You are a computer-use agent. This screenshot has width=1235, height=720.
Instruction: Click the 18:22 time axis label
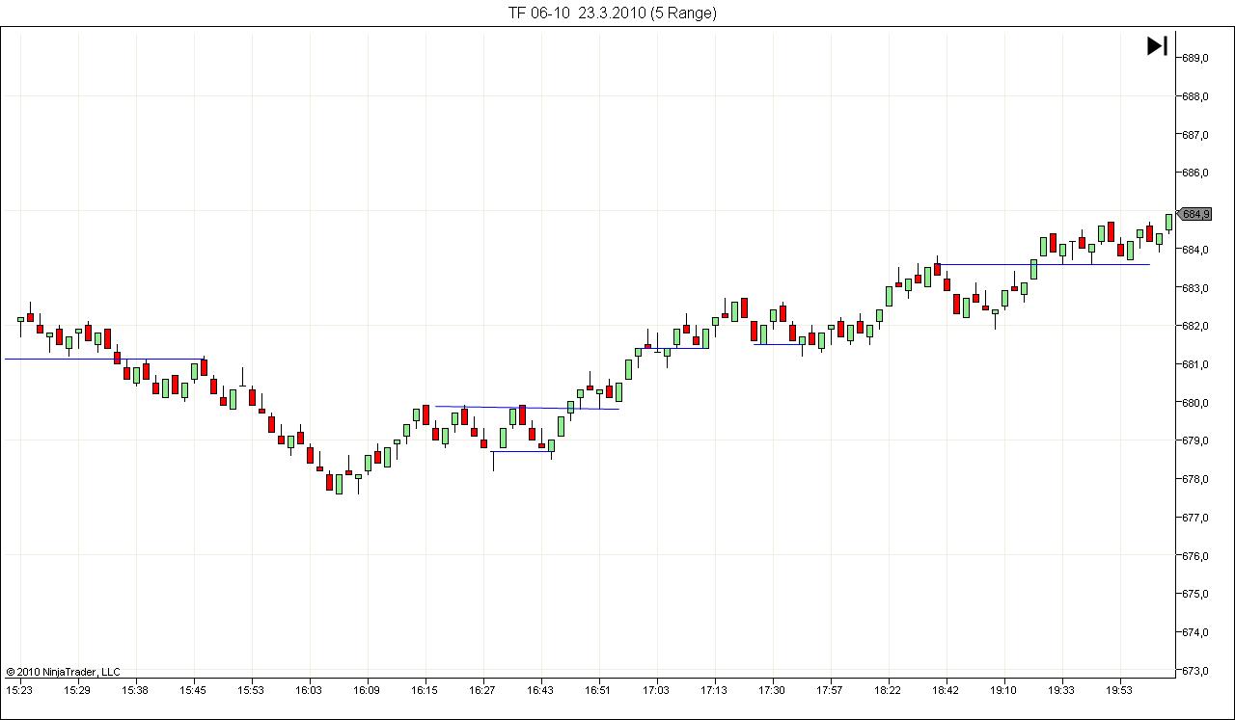coord(888,690)
